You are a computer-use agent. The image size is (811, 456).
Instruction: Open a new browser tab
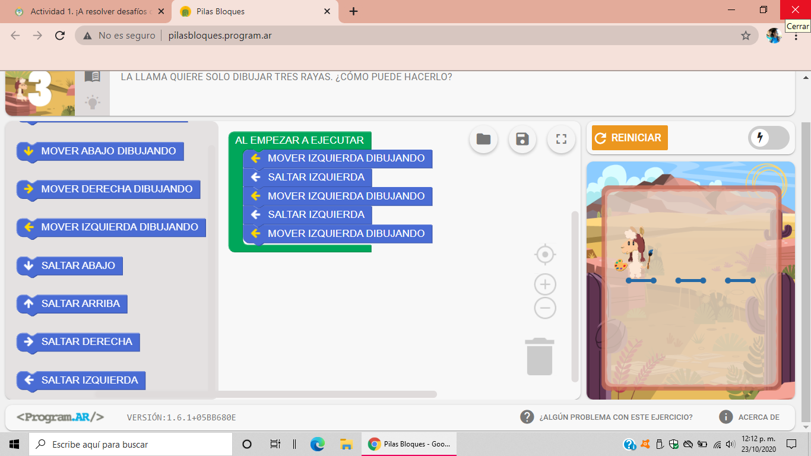(353, 11)
